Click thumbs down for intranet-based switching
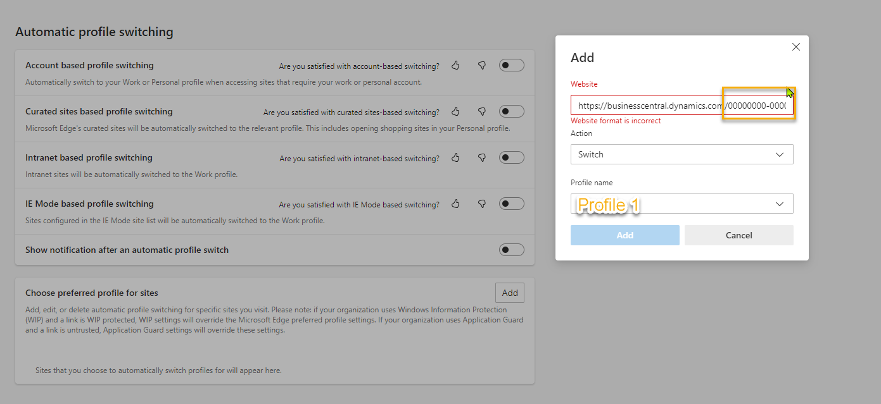881x404 pixels. click(482, 157)
